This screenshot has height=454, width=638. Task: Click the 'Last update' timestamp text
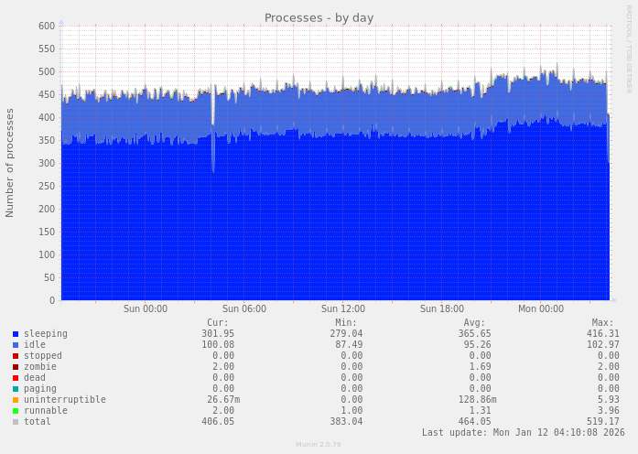click(523, 433)
